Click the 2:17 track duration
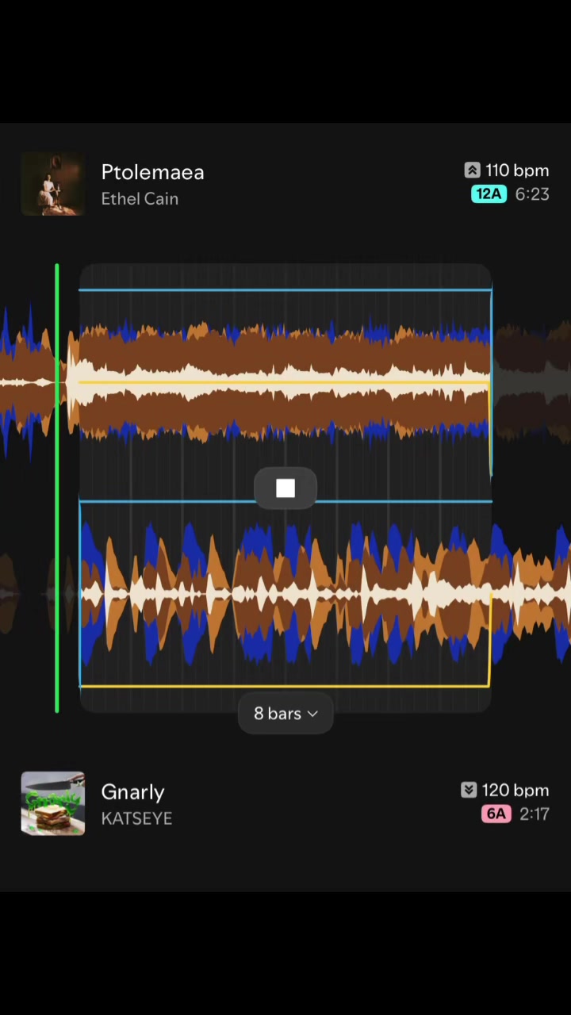The image size is (571, 1015). click(x=535, y=814)
